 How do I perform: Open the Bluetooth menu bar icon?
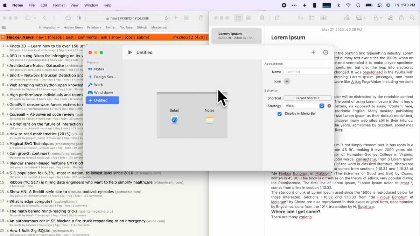[x=338, y=5]
